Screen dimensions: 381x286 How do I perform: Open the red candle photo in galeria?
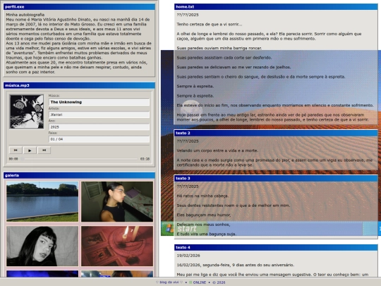[117, 246]
